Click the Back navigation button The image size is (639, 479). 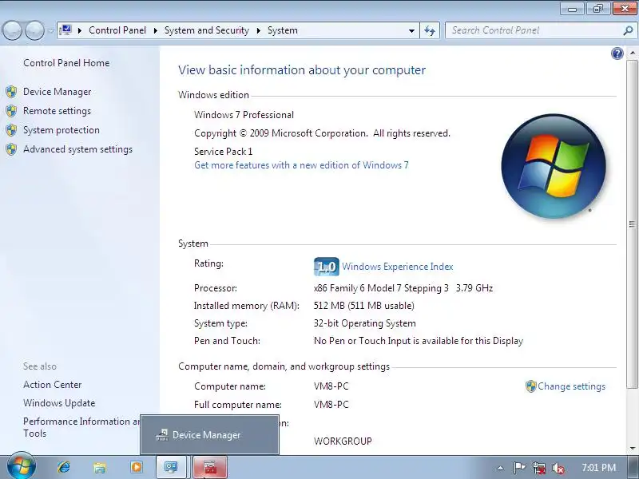tap(12, 30)
